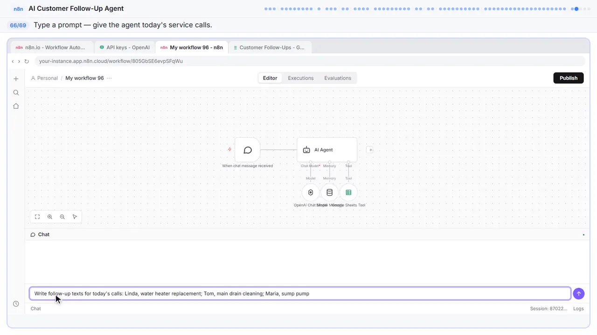Click the My workflow 96 title
This screenshot has height=335, width=597.
pos(84,78)
